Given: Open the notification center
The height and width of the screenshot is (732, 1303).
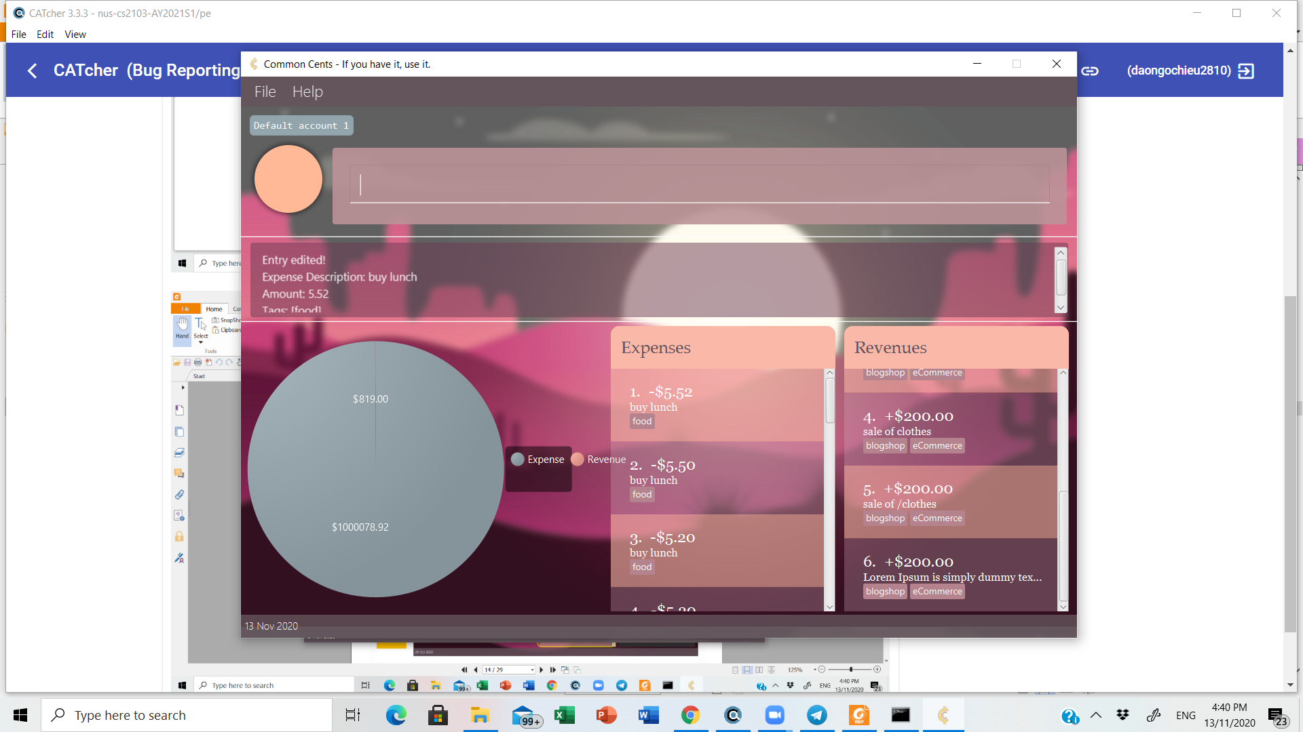Looking at the screenshot, I should pyautogui.click(x=1278, y=716).
